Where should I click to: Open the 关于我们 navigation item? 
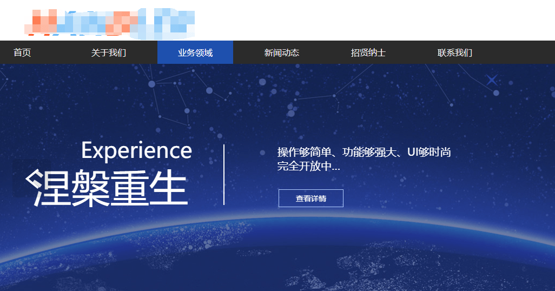coord(109,52)
